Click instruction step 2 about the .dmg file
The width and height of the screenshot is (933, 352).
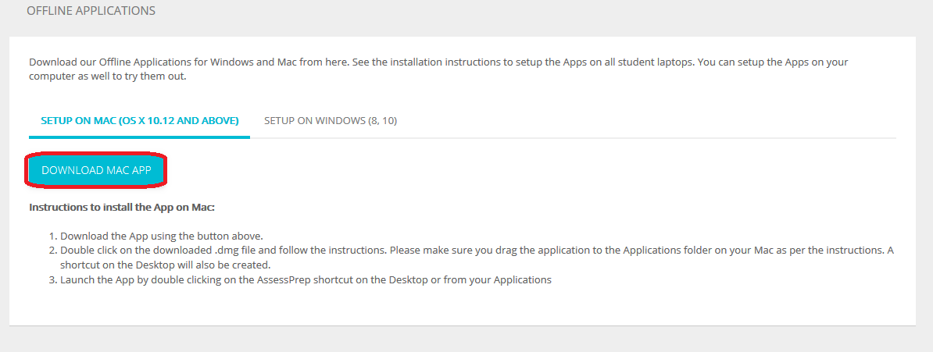(x=469, y=251)
